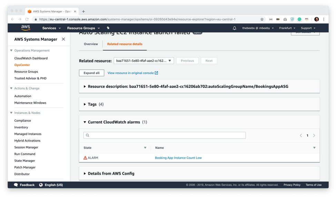Switch to the Overview tab
336x197 pixels.
pyautogui.click(x=91, y=44)
